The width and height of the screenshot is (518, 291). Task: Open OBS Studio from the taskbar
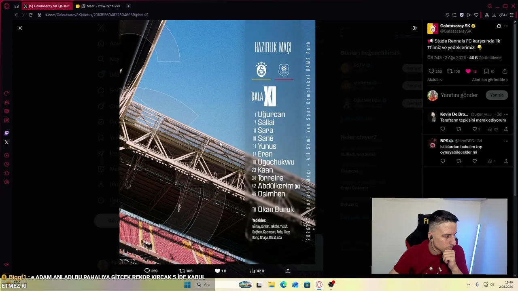click(331, 285)
